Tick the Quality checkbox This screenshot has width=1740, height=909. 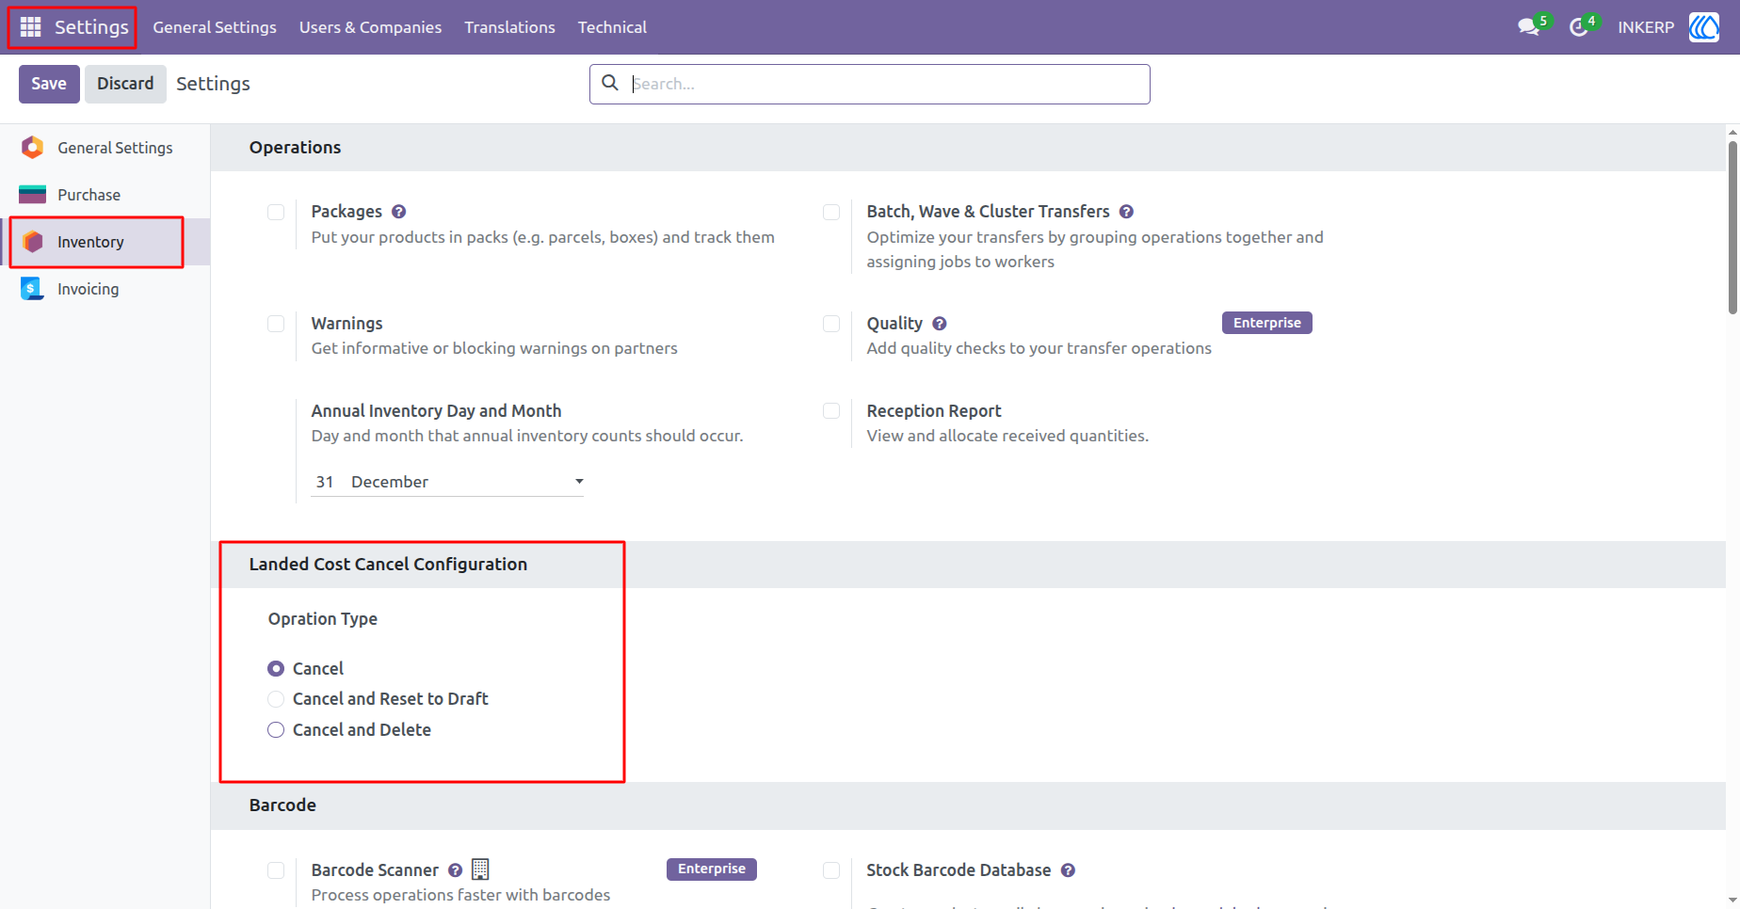(x=831, y=324)
